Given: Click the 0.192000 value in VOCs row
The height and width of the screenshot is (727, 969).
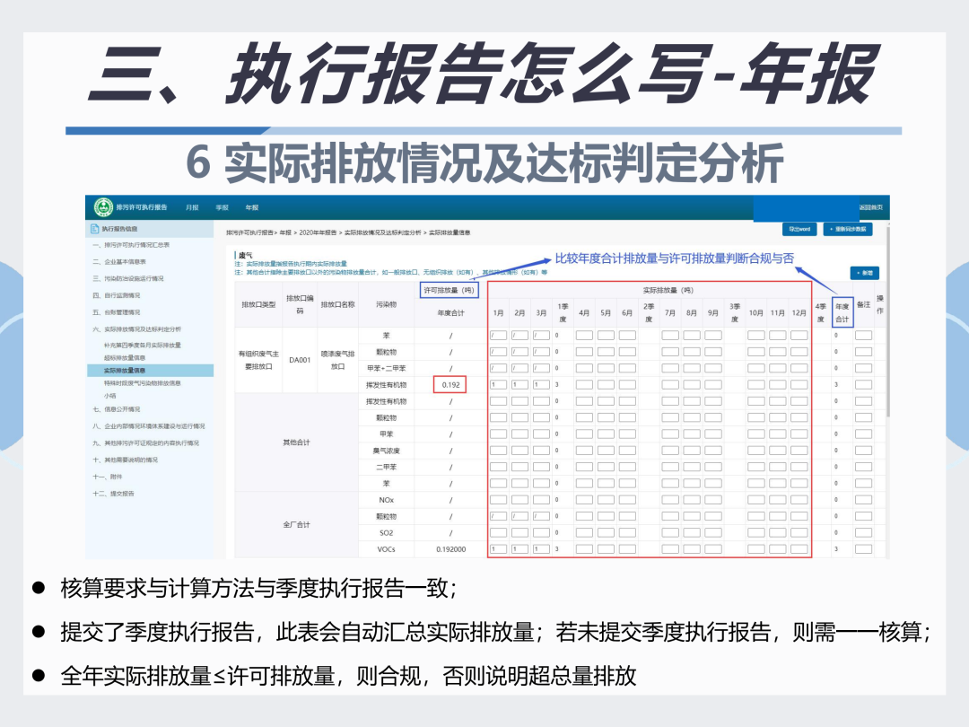Looking at the screenshot, I should tap(450, 549).
